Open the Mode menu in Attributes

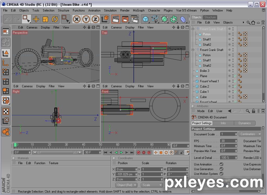pos(201,111)
